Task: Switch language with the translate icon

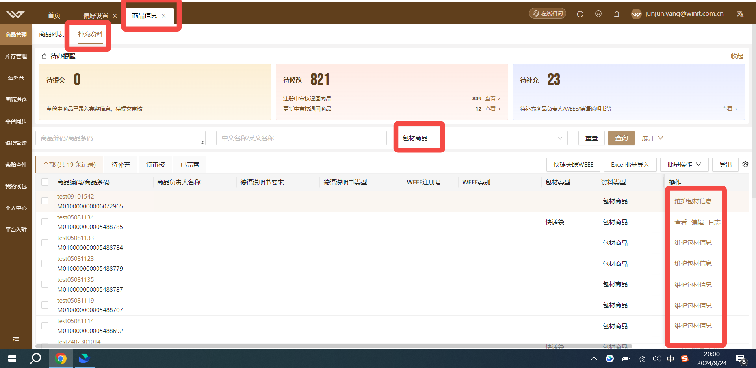Action: [740, 14]
